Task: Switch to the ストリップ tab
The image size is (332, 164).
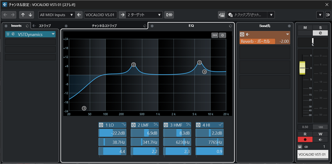Action: 45,26
